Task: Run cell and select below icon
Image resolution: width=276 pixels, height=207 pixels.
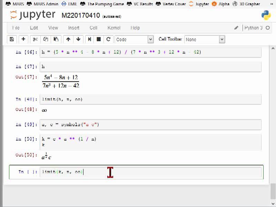Action: (x=90, y=39)
